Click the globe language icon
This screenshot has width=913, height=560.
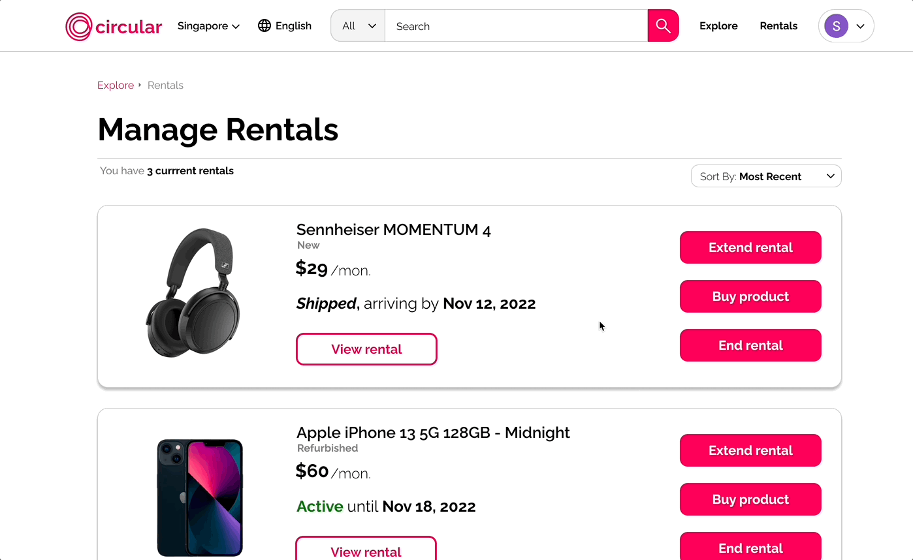point(264,26)
